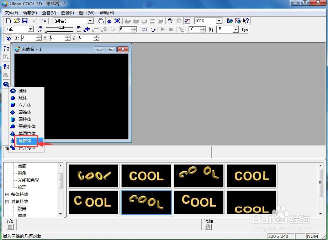Image resolution: width=328 pixels, height=240 pixels.
Task: Click the online resources globe icon
Action: point(238,21)
